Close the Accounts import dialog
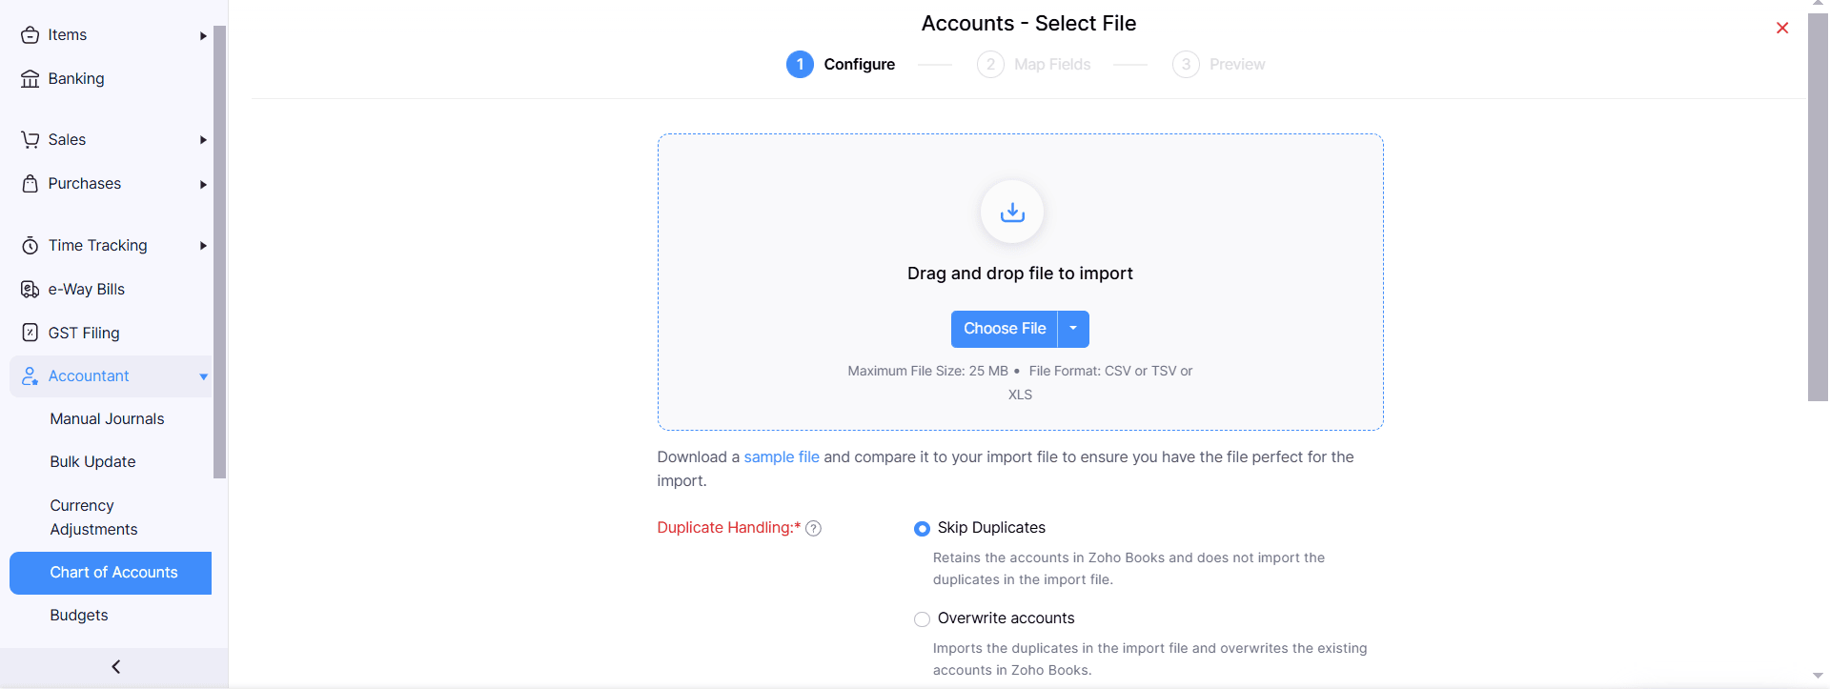 1782,28
